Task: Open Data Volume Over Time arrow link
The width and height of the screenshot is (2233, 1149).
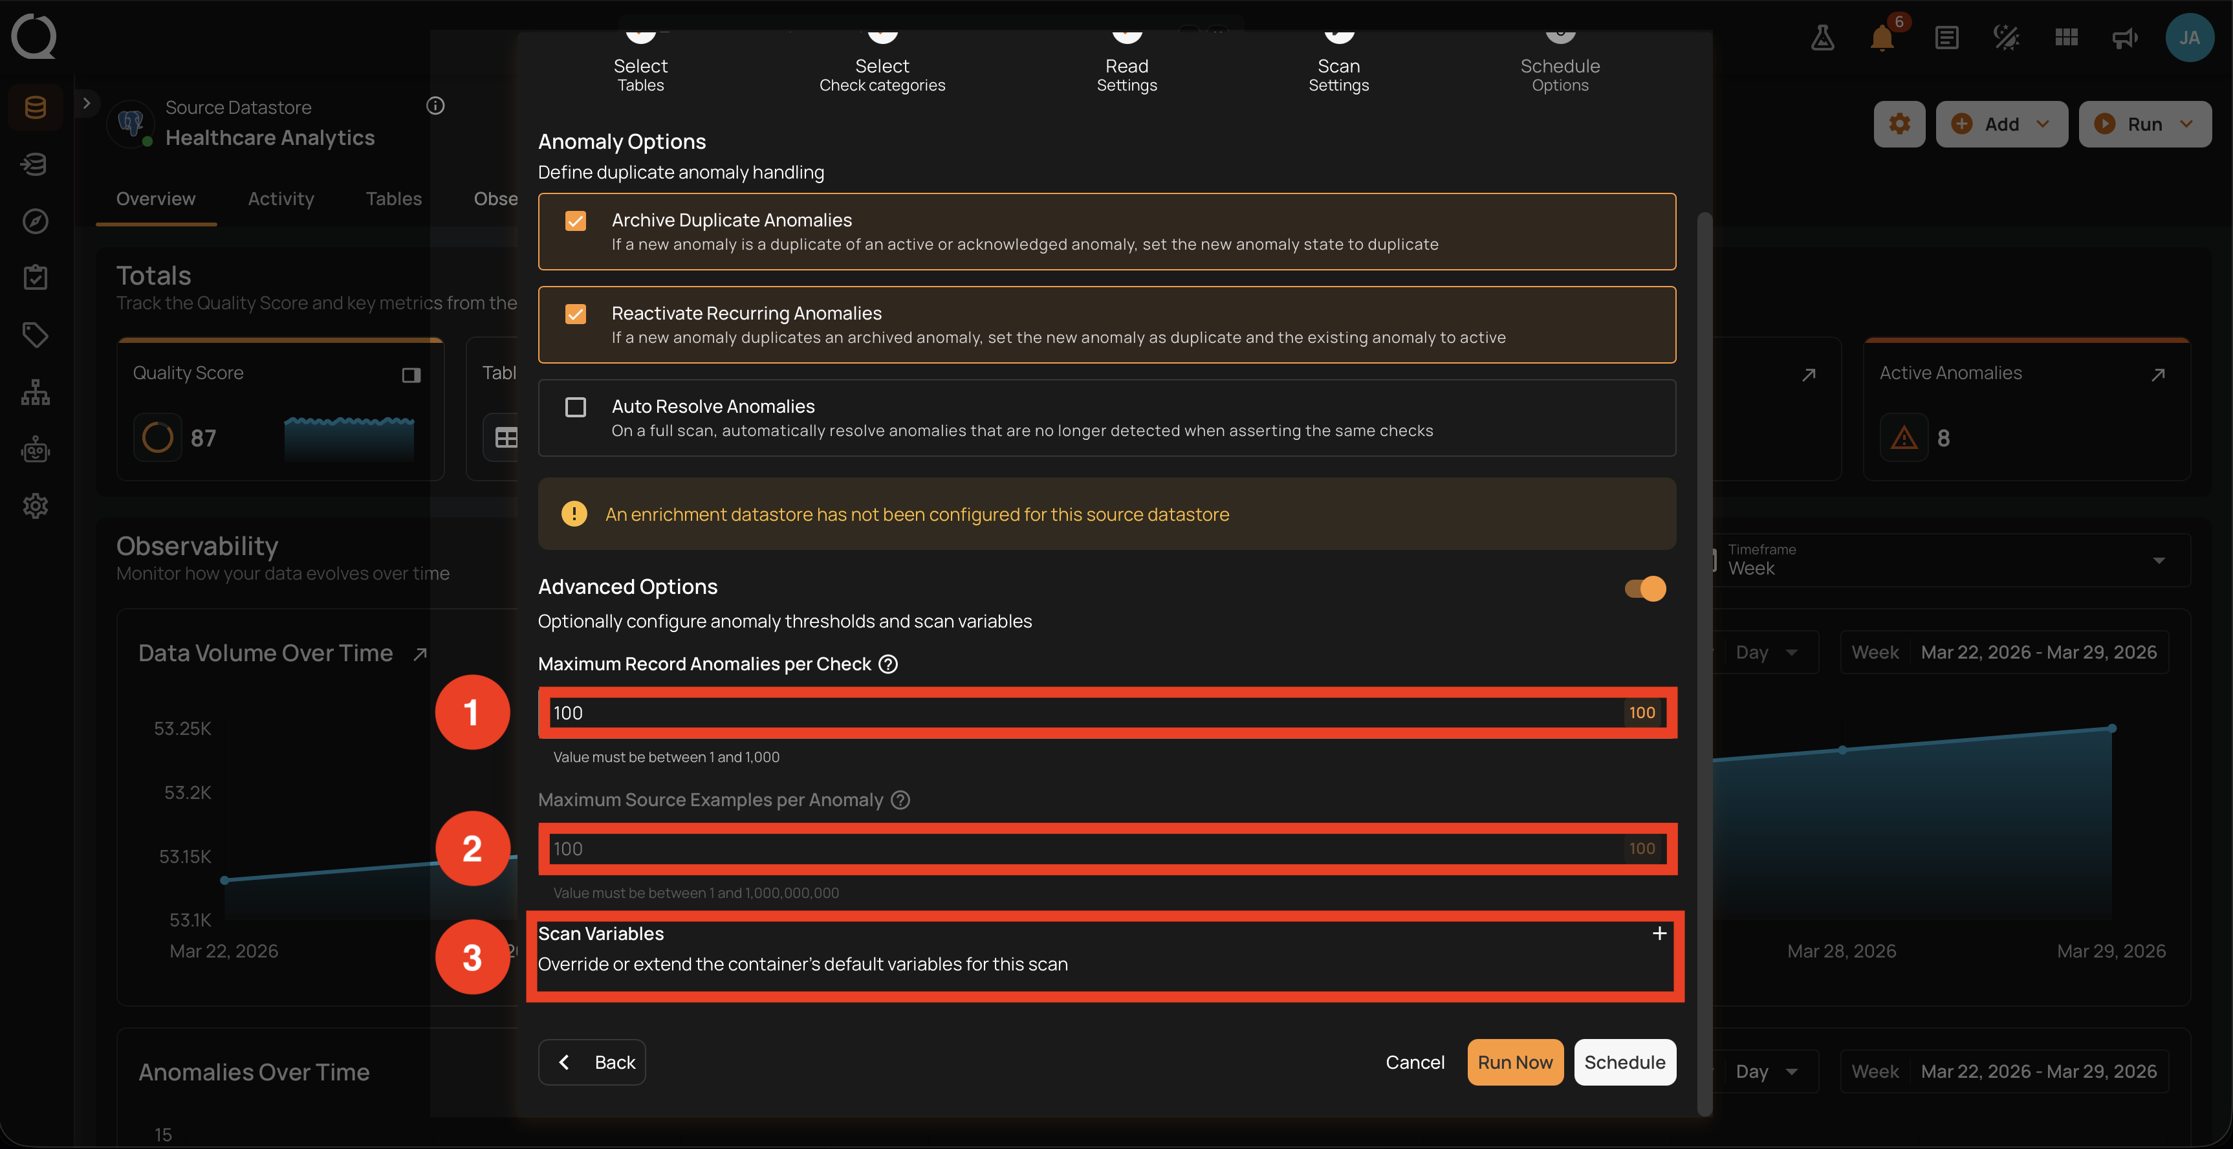Action: (420, 654)
